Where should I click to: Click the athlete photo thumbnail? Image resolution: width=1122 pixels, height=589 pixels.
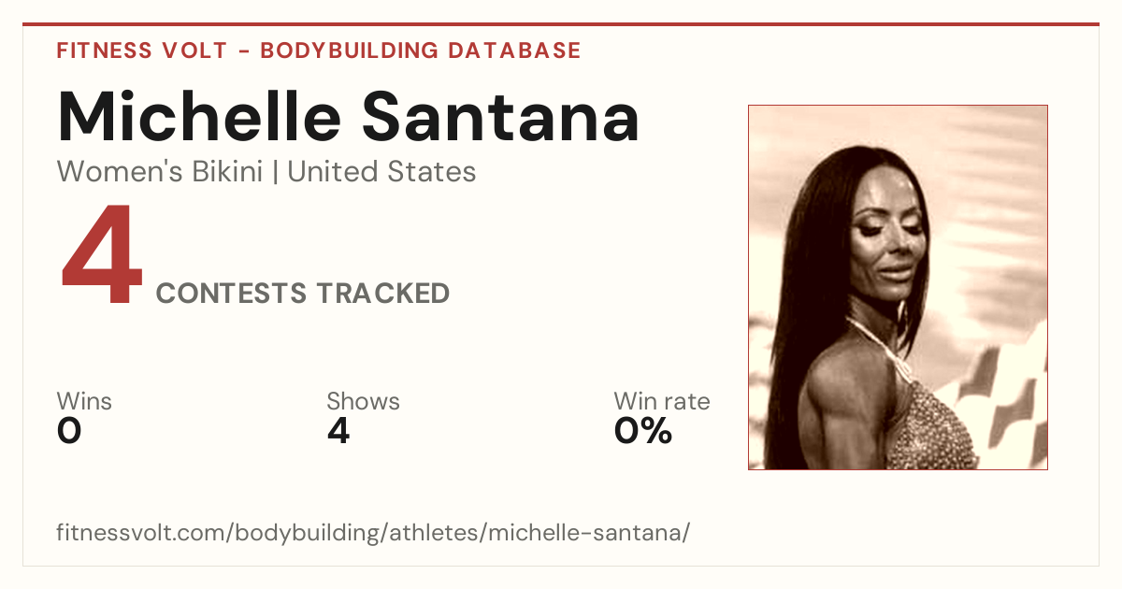pos(898,287)
